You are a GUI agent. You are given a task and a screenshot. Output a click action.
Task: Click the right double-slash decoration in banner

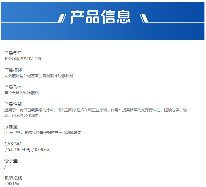tap(143, 18)
